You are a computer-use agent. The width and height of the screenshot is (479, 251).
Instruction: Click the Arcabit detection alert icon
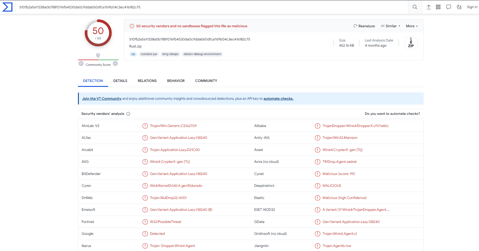pyautogui.click(x=145, y=150)
